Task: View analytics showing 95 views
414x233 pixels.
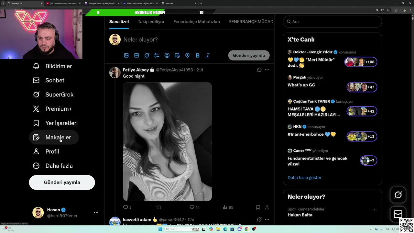Action: coord(228,207)
